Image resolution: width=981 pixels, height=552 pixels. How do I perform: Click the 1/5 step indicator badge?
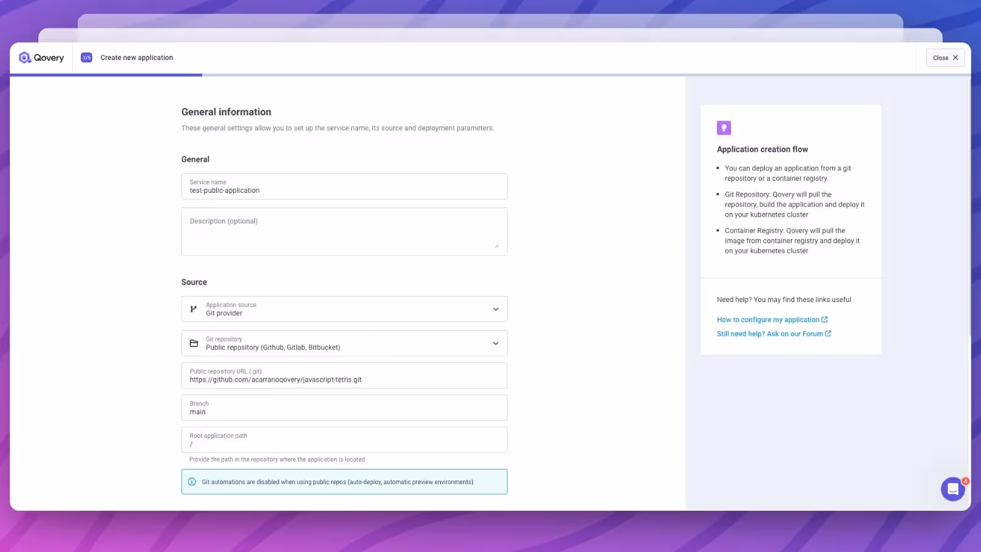tap(87, 58)
